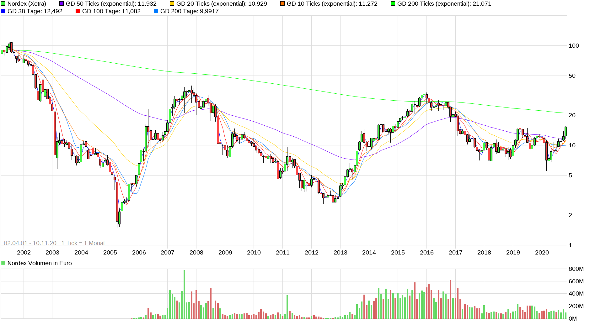Click the 2006 year label on time axis
Screen dimensions: 590x325
coord(139,253)
